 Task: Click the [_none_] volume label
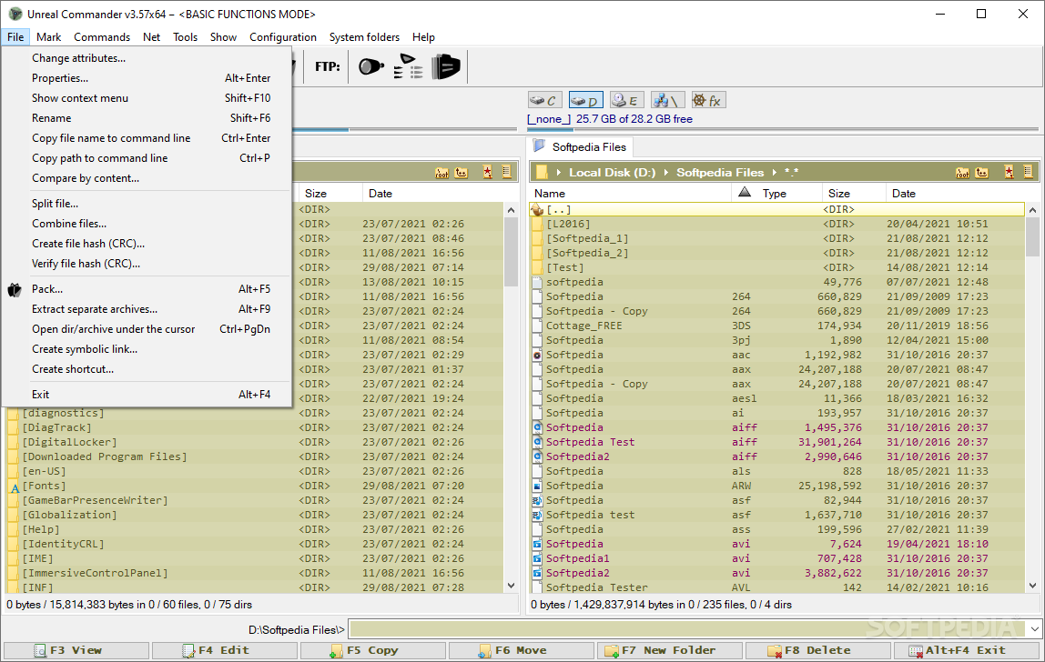[x=549, y=119]
